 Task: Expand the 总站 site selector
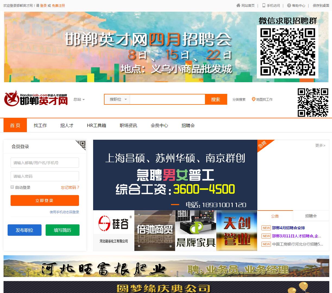click(x=79, y=99)
